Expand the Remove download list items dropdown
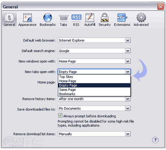Screen dimensions: 166x150 coord(94,134)
